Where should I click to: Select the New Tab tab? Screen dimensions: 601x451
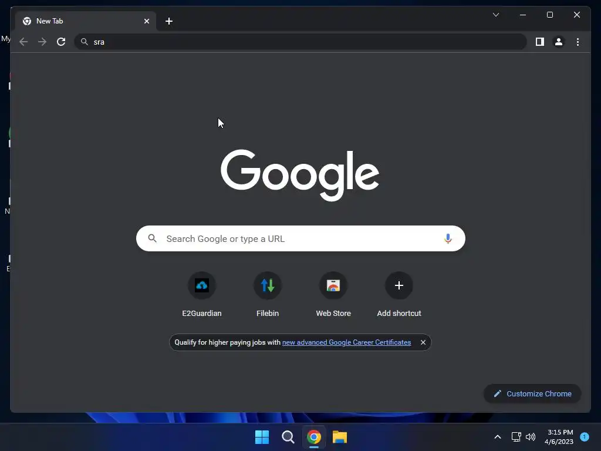click(86, 21)
